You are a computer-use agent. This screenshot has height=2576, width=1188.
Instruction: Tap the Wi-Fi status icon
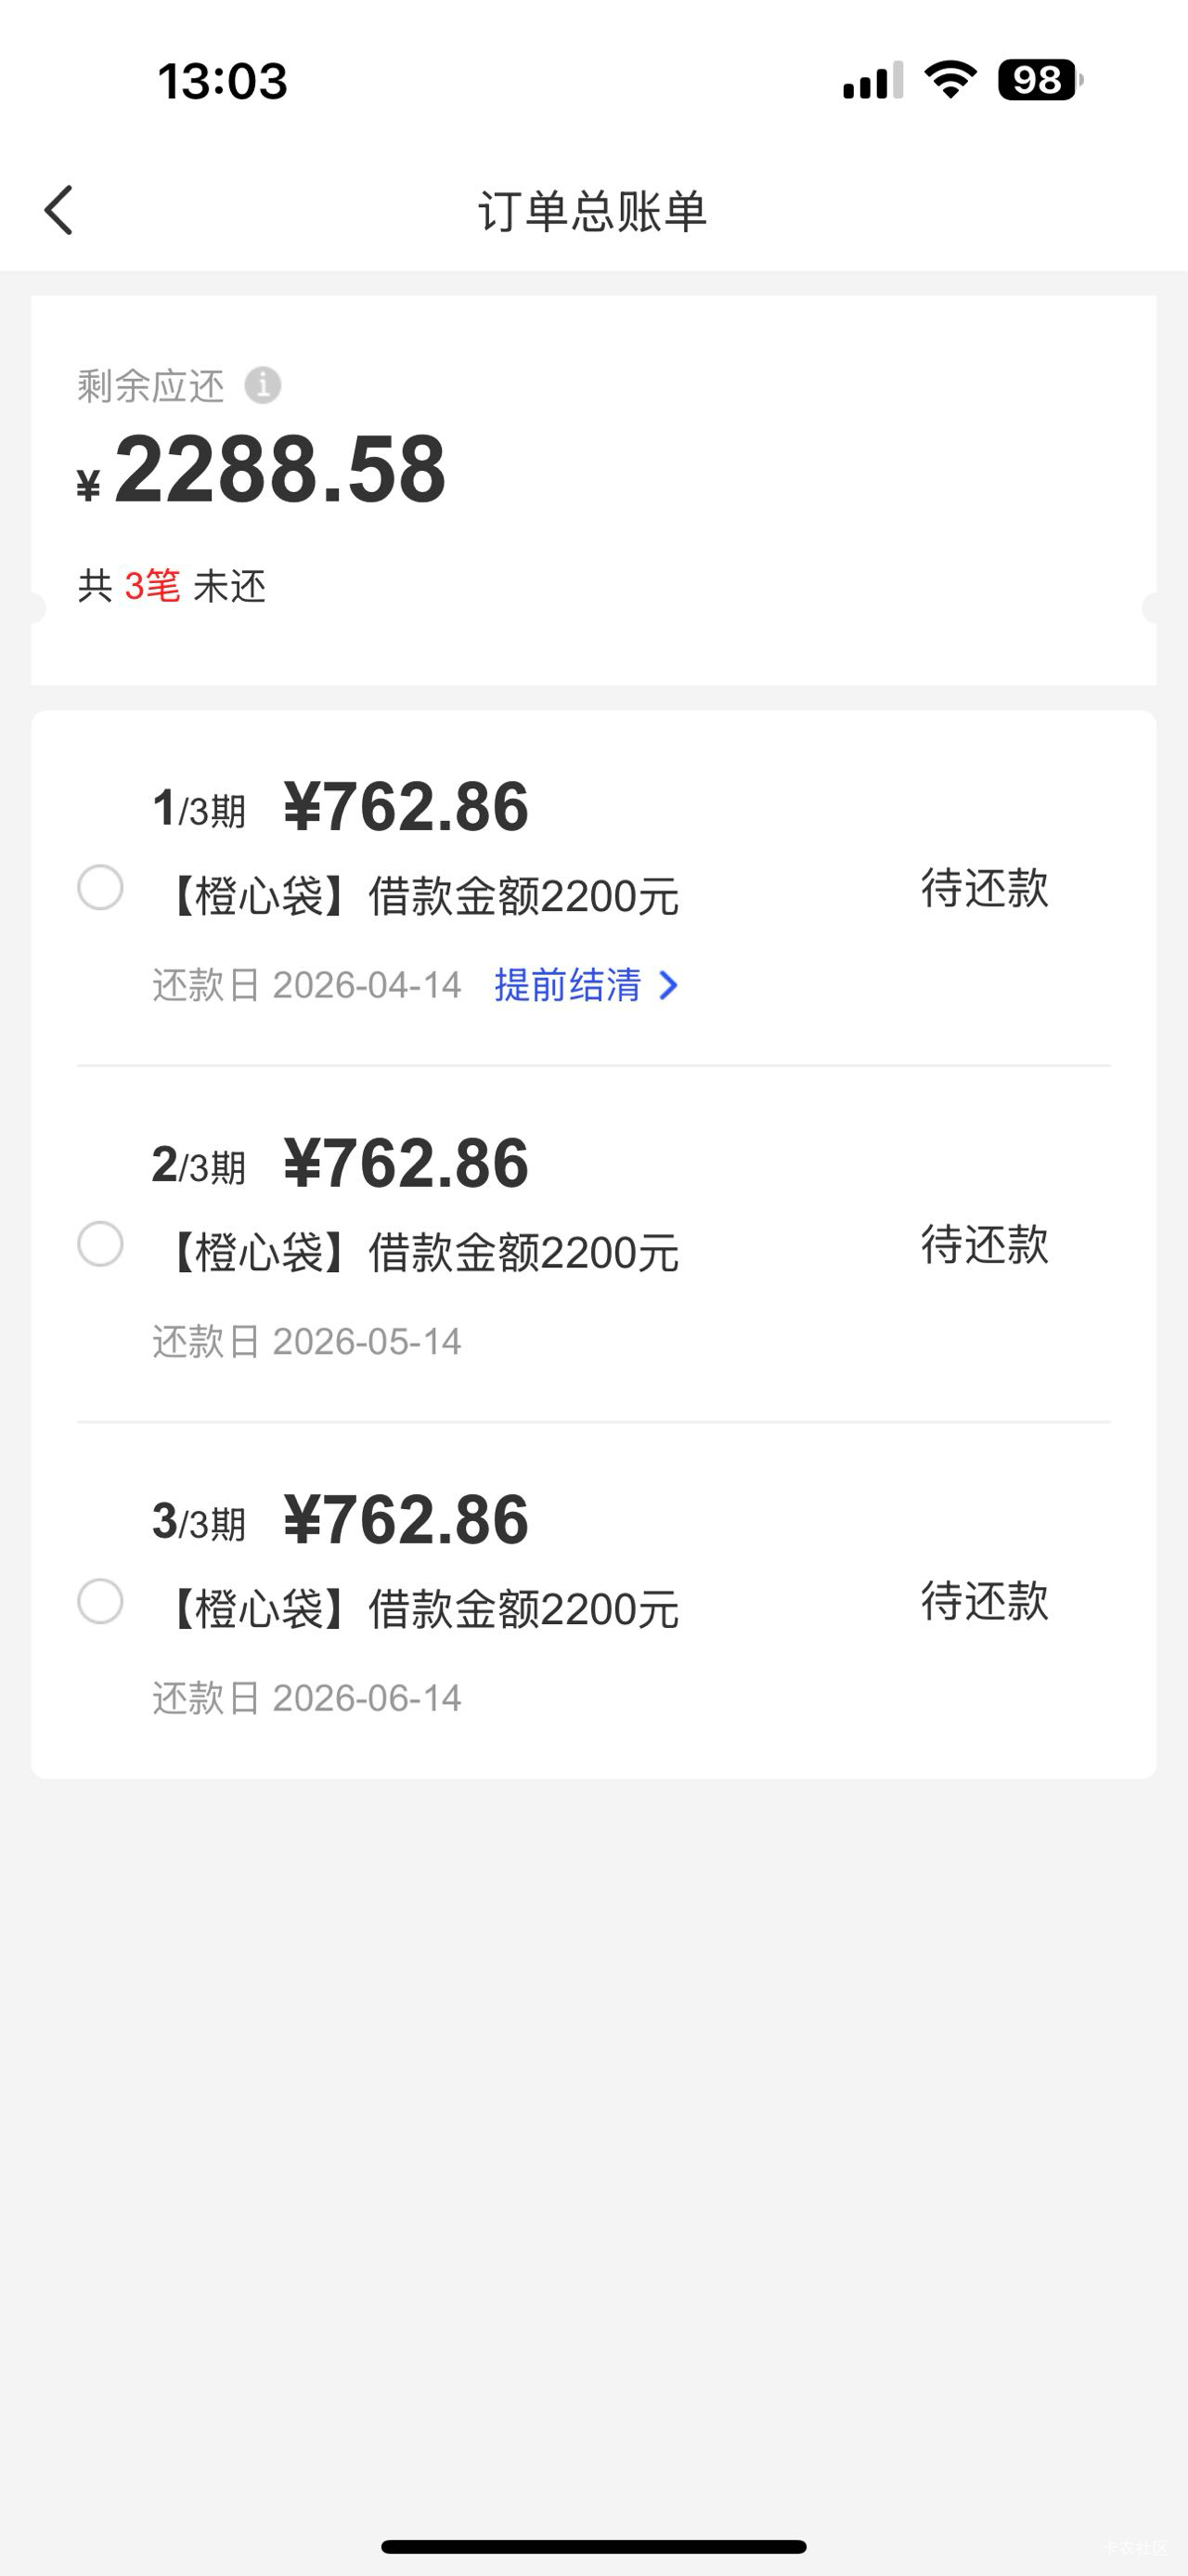pyautogui.click(x=950, y=80)
